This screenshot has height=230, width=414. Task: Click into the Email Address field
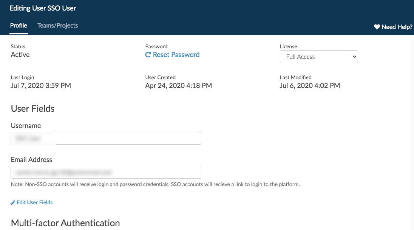(x=106, y=172)
